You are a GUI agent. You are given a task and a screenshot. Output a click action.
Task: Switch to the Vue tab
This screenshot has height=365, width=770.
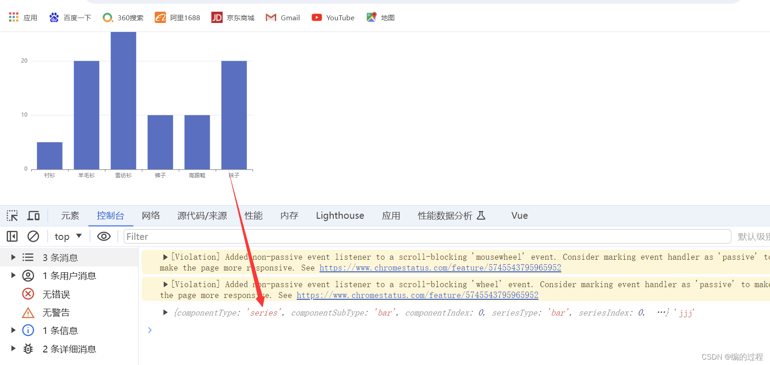pyautogui.click(x=519, y=216)
